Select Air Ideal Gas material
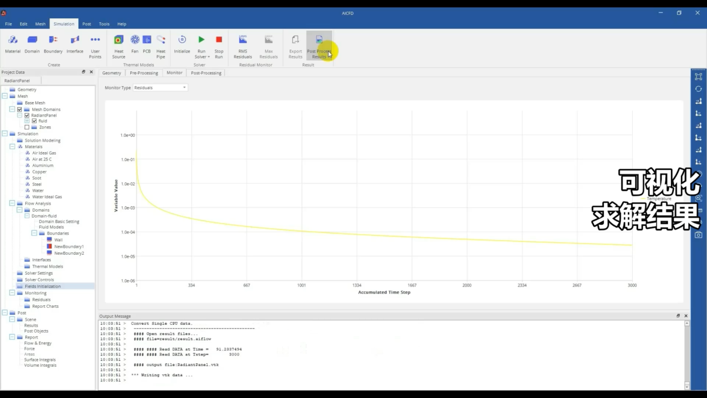 [x=44, y=153]
